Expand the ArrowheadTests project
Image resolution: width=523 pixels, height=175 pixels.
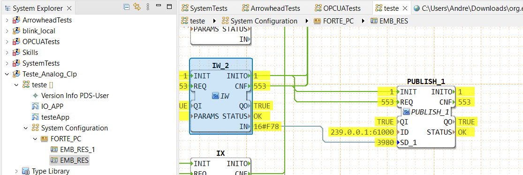pyautogui.click(x=7, y=20)
